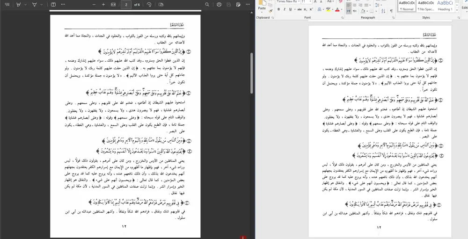Open the borders dropdown arrow in Word
Image resolution: width=468 pixels, height=239 pixels.
pyautogui.click(x=376, y=11)
